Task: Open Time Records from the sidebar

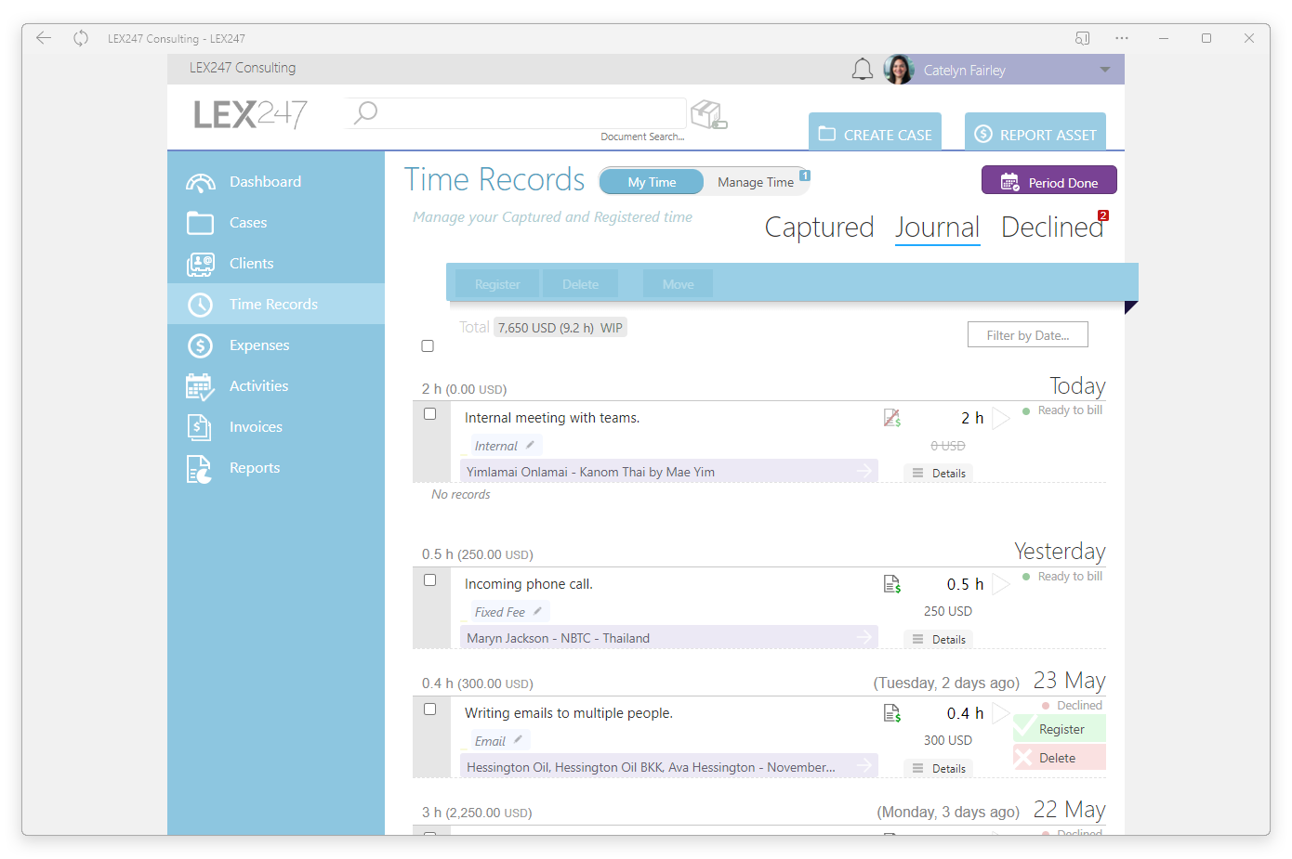Action: pos(276,304)
